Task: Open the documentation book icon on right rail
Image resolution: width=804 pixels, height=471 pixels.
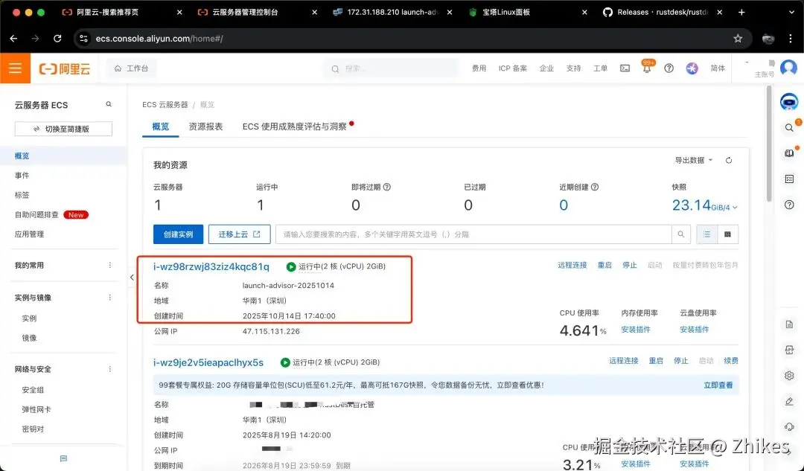Action: pyautogui.click(x=789, y=153)
